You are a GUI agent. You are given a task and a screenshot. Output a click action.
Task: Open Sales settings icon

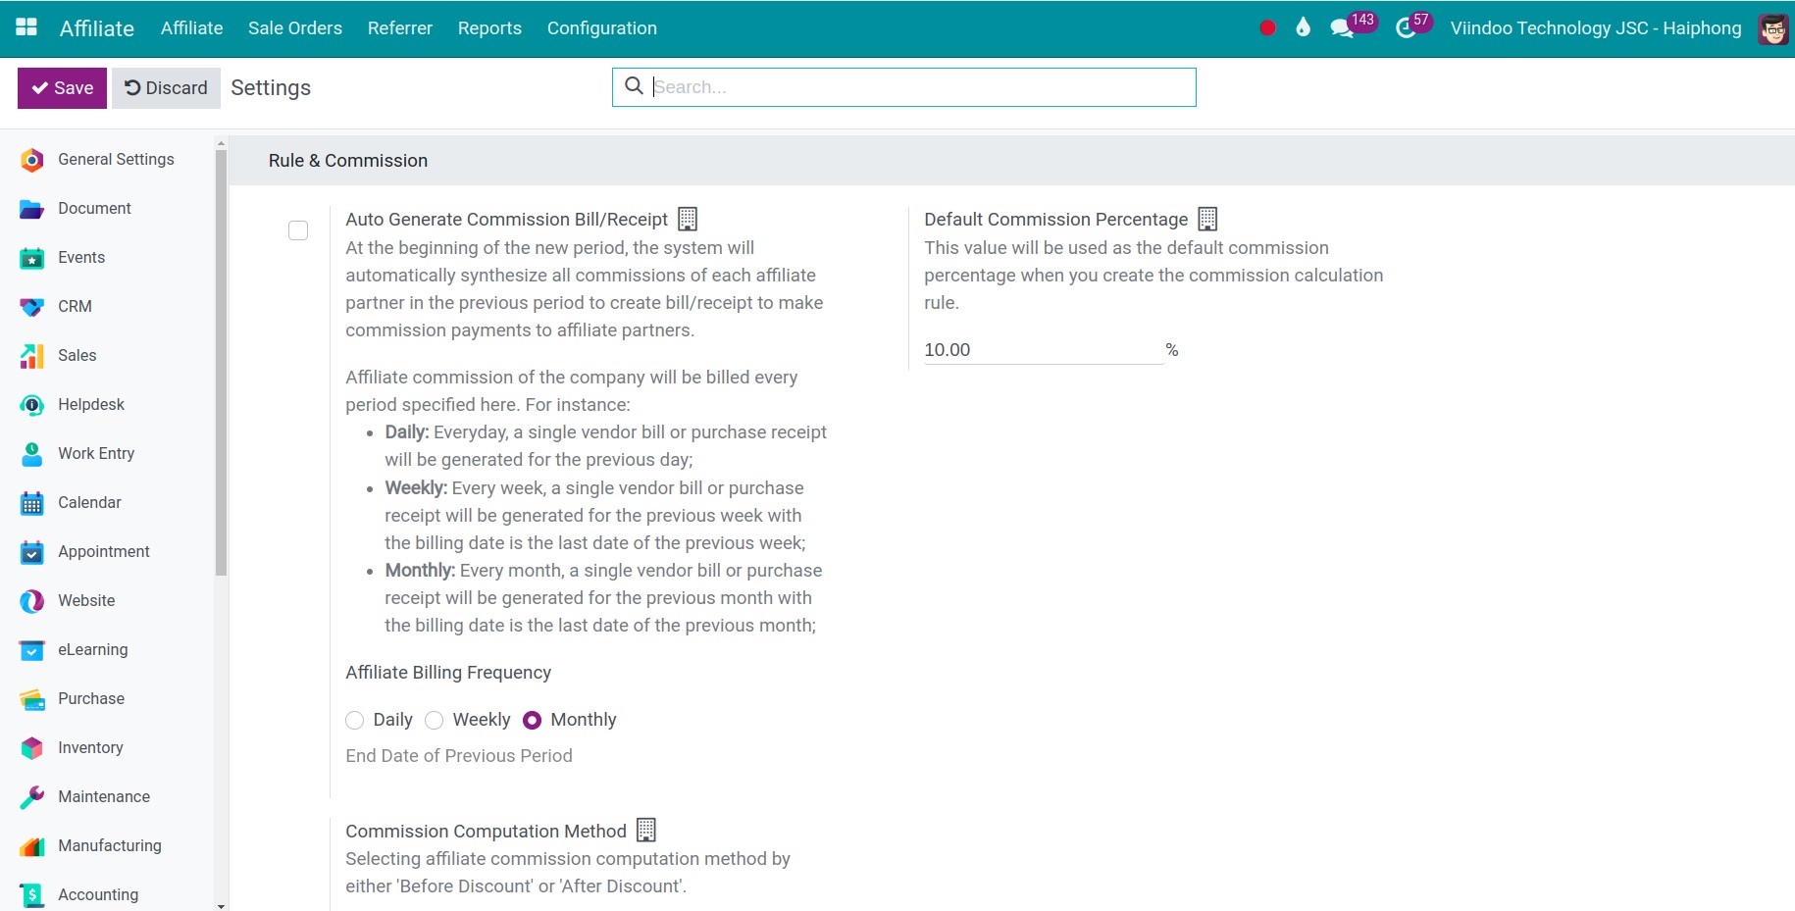(32, 356)
